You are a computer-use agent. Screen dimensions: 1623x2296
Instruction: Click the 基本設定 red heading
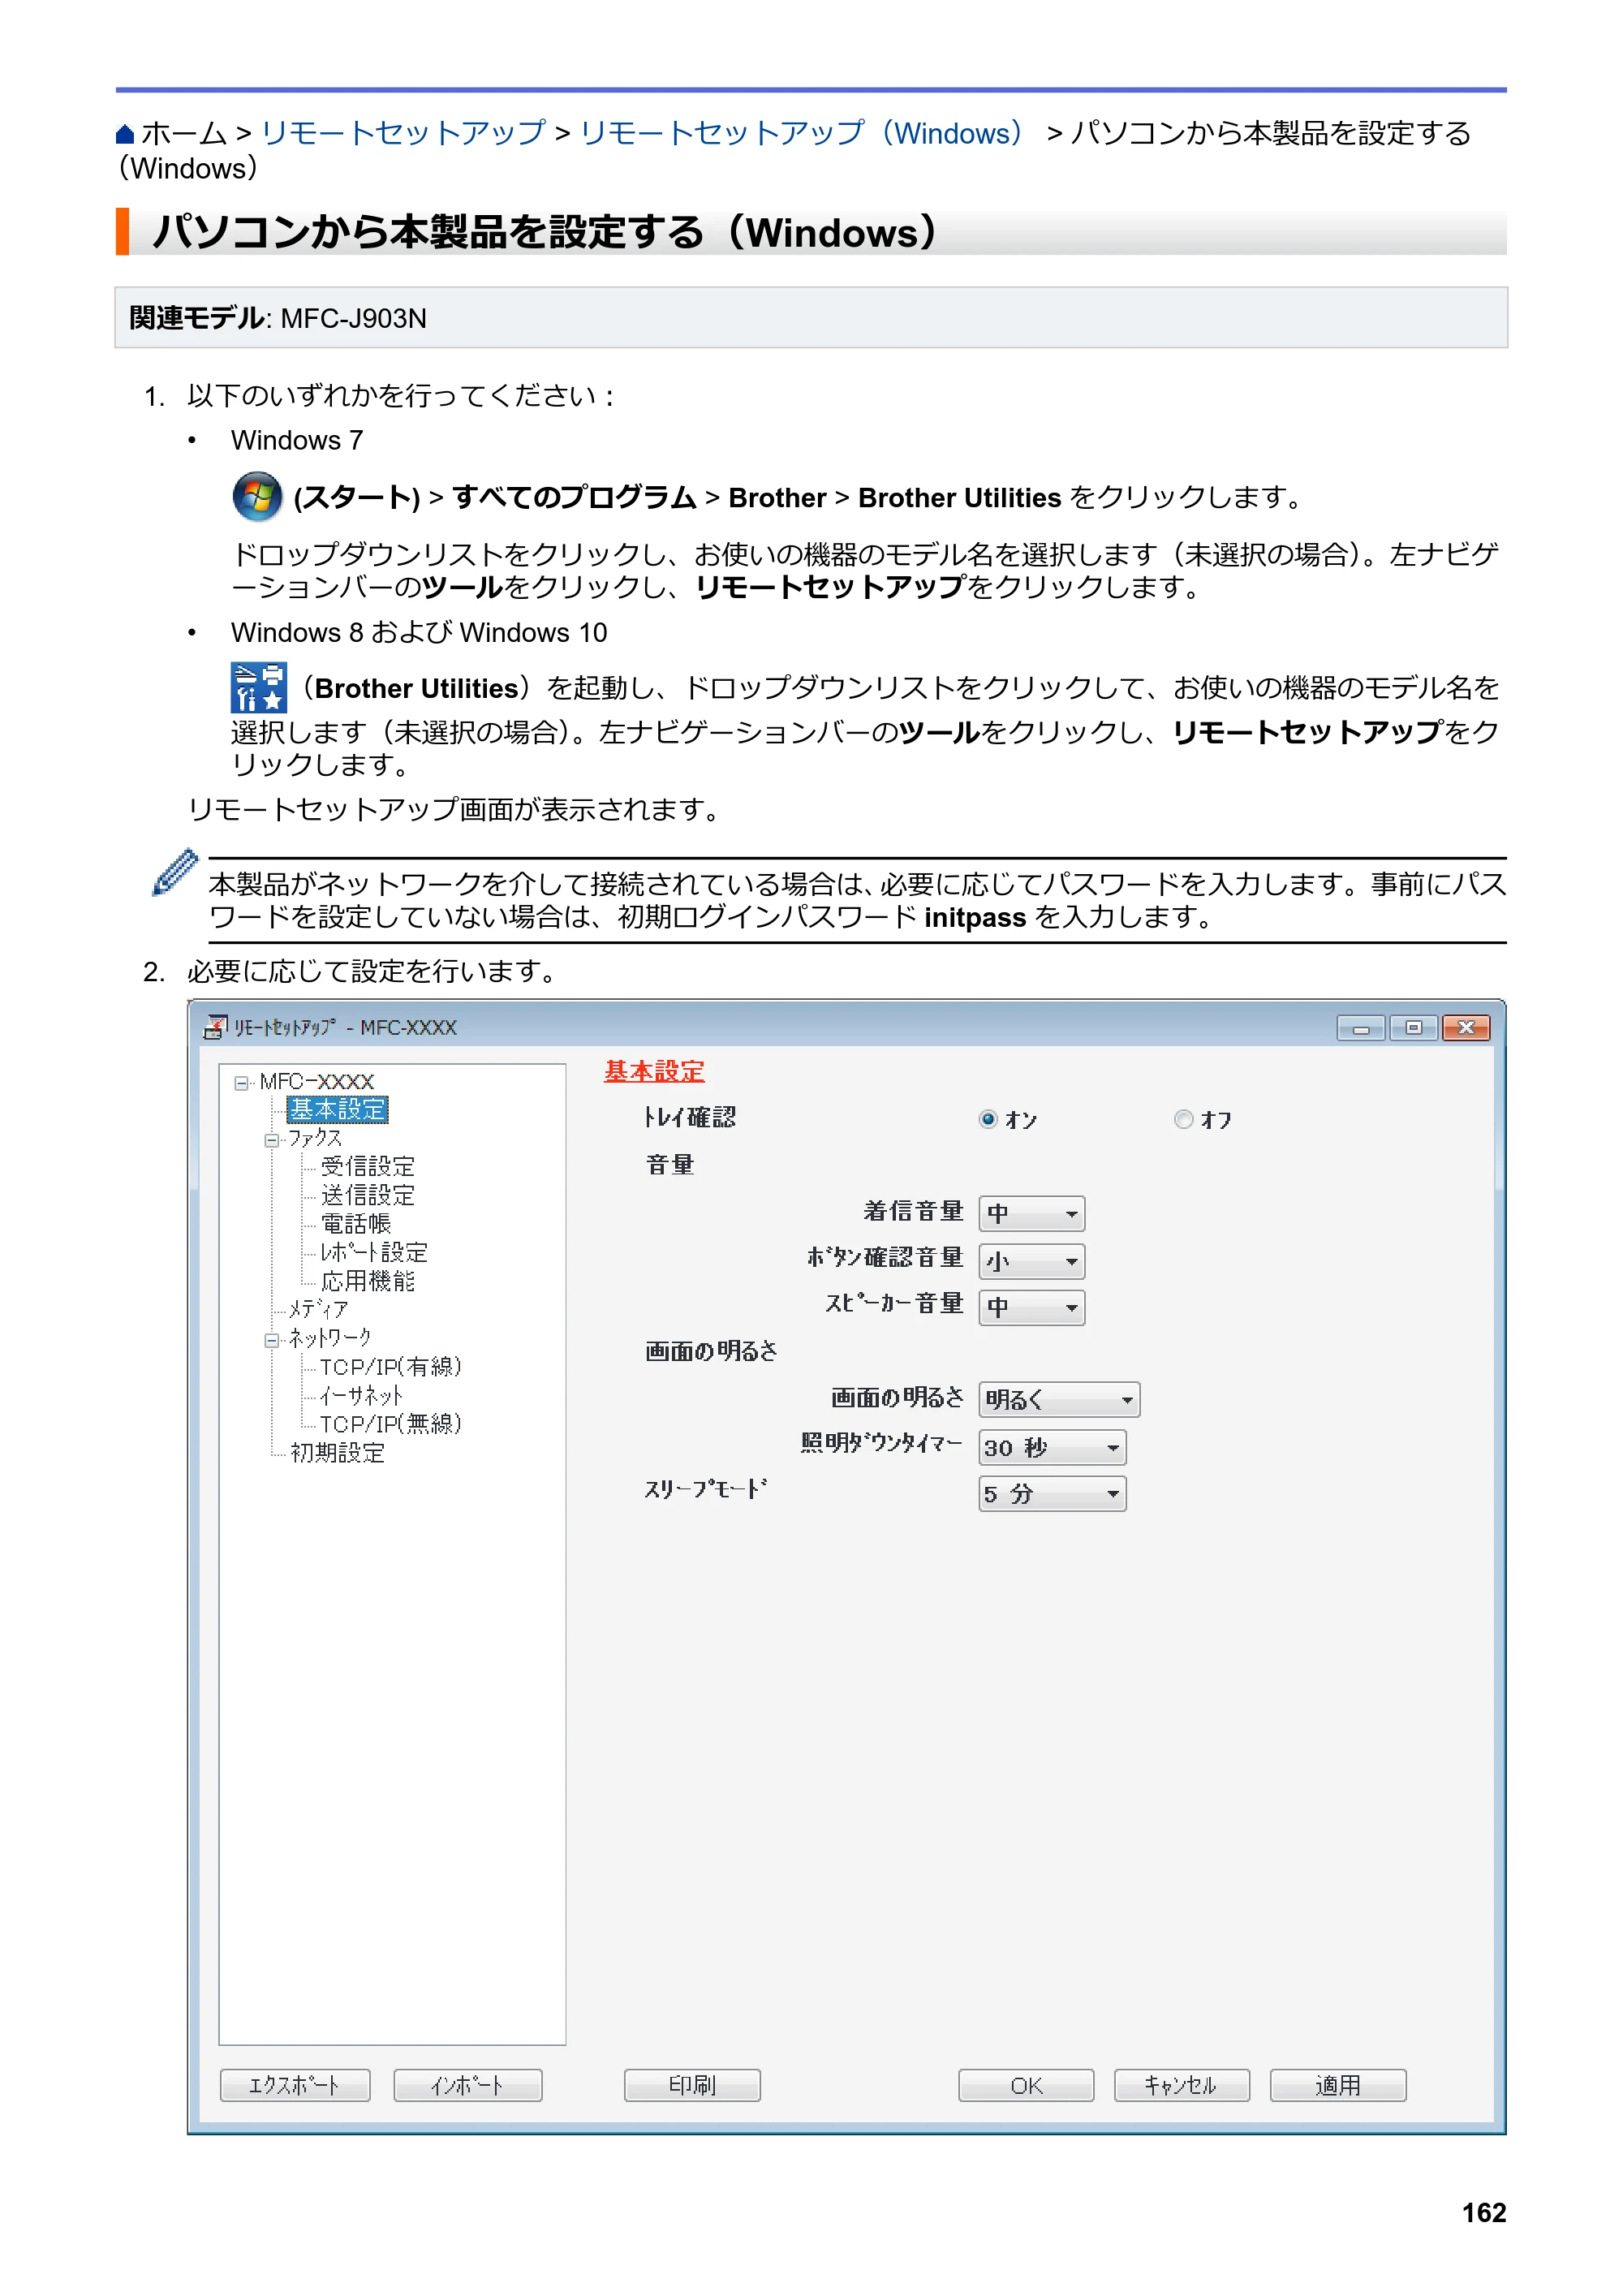point(654,1071)
